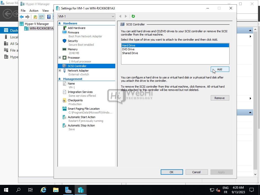The height and width of the screenshot is (195, 260).
Task: Click the Server Manager taskbar icon
Action: [x=68, y=190]
